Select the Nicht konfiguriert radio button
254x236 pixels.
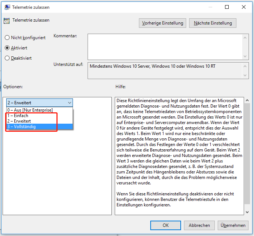7,38
